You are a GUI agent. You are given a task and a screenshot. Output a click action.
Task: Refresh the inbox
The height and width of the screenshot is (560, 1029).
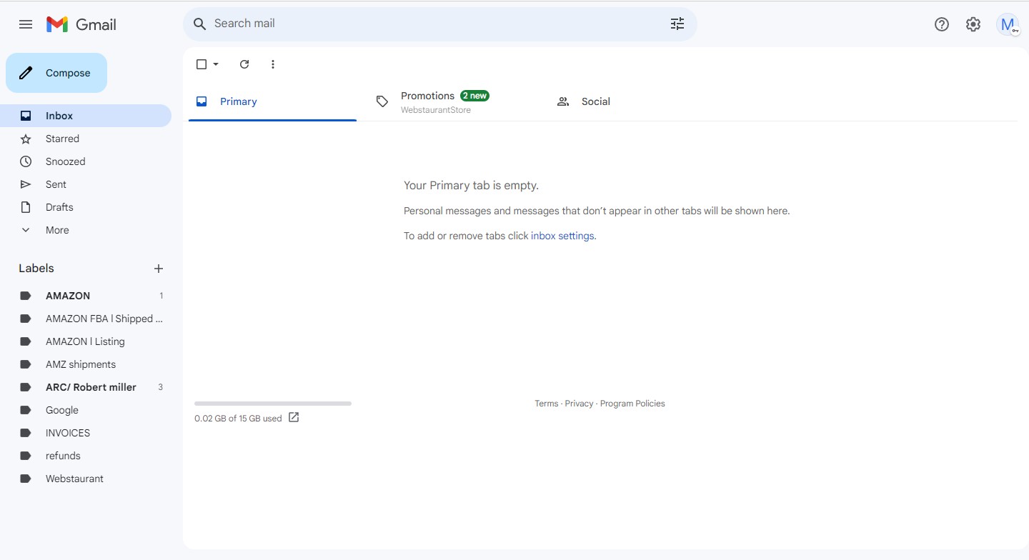[244, 64]
